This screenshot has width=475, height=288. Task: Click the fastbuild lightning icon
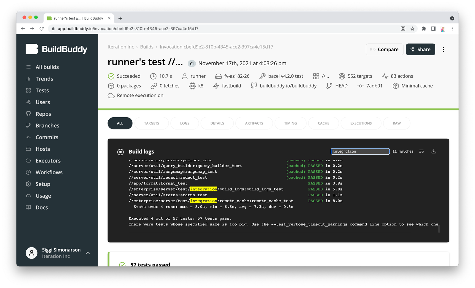(216, 86)
